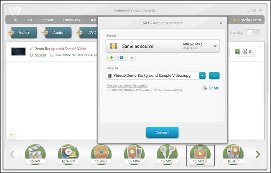The width and height of the screenshot is (271, 173).
Task: Select the 'to WMV' format icon
Action: [x=68, y=154]
